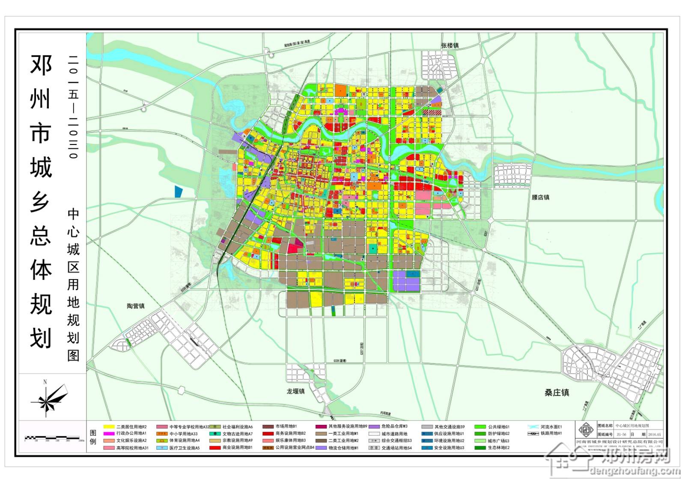Click the large purple block in southeast industrial area

click(407, 281)
